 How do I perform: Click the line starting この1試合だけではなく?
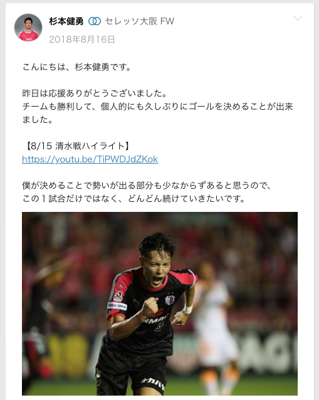point(133,199)
